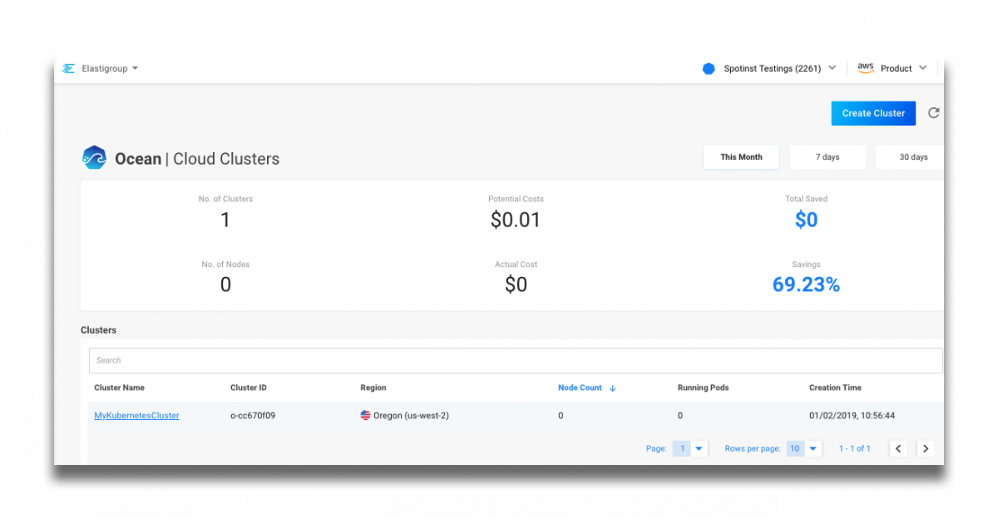Switch to the 7 days range

click(x=828, y=157)
